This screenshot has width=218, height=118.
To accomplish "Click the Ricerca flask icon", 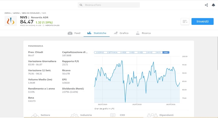I will click(138, 33).
